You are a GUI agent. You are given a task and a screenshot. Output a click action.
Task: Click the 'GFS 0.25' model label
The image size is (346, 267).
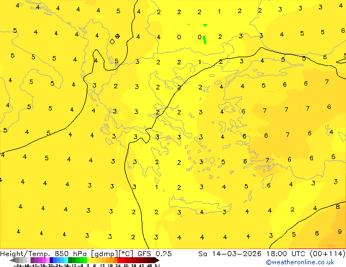154,253
